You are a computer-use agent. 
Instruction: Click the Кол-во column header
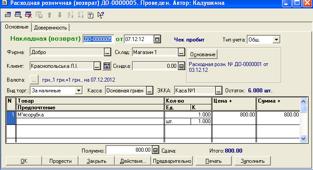(x=188, y=101)
